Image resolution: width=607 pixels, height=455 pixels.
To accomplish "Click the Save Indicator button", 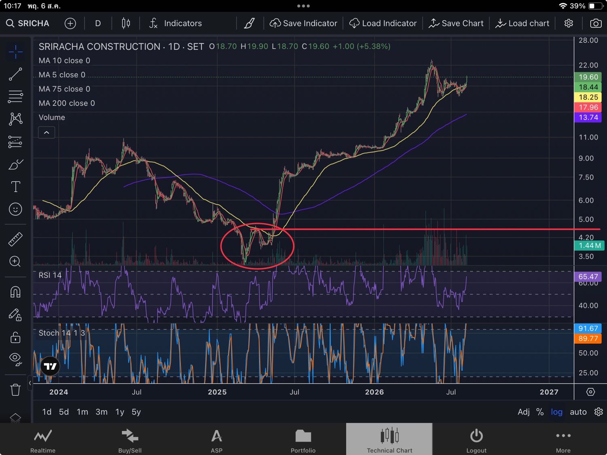I will (303, 23).
